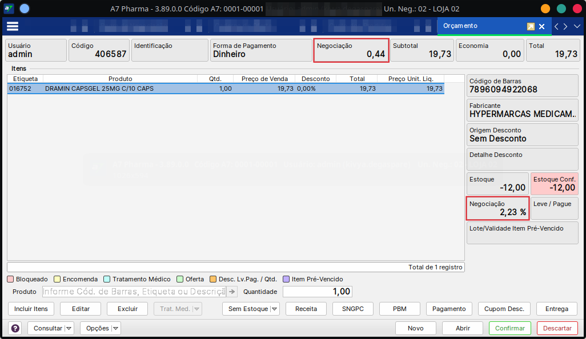
Task: Close the Orçamento tab
Action: 542,26
